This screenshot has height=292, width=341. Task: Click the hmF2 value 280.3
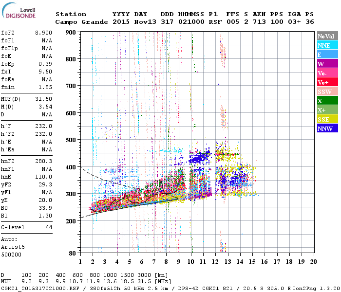(x=43, y=161)
